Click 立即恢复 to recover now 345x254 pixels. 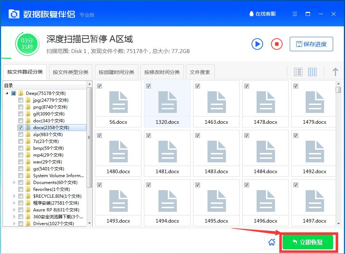(x=307, y=242)
